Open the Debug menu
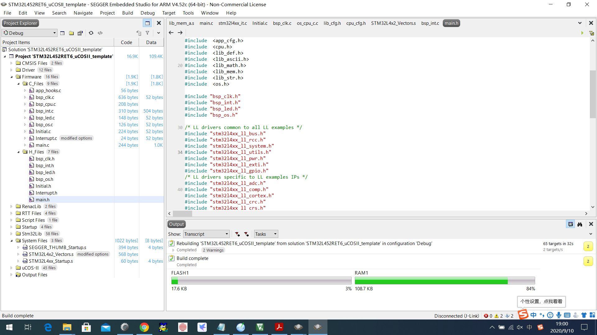This screenshot has width=597, height=335. tap(147, 13)
